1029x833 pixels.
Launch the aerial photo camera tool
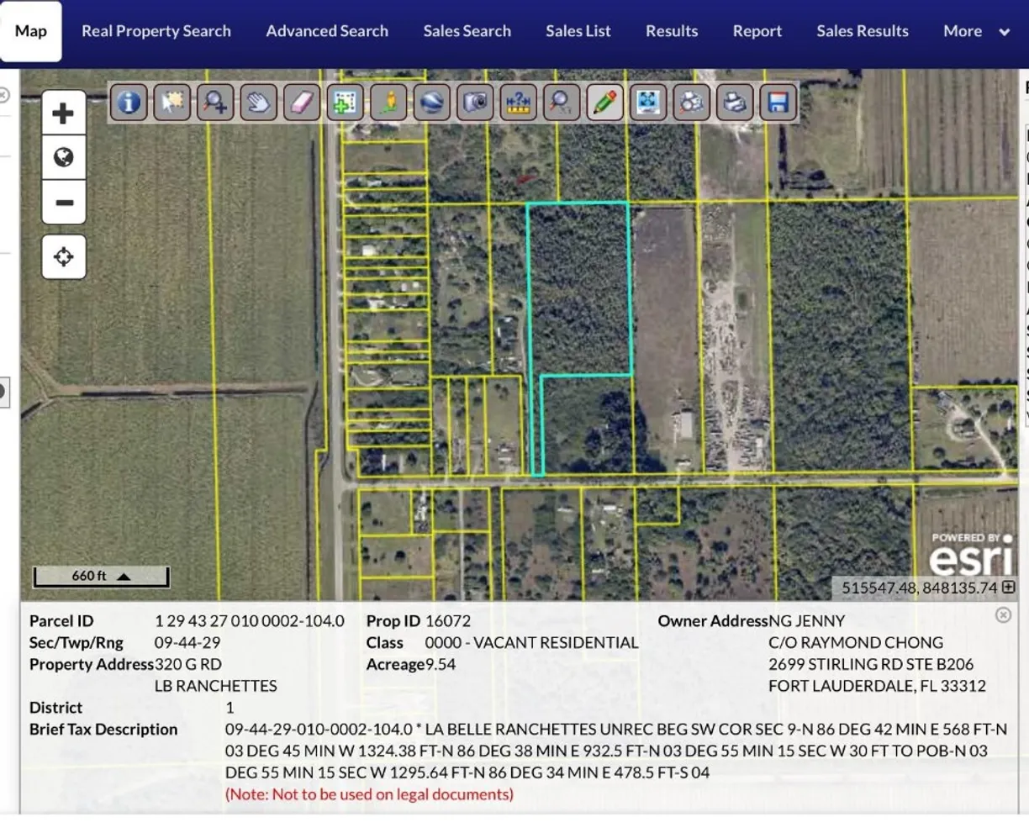475,103
